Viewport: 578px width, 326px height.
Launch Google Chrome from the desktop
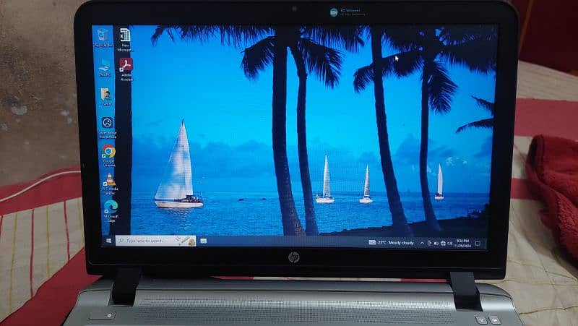(x=109, y=155)
